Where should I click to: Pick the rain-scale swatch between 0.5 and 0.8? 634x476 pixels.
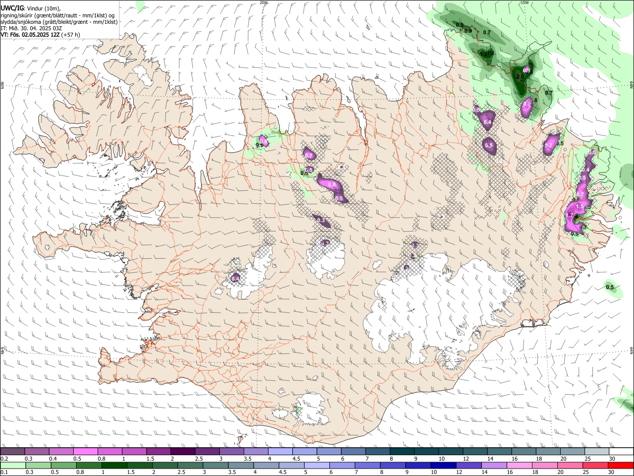click(64, 466)
